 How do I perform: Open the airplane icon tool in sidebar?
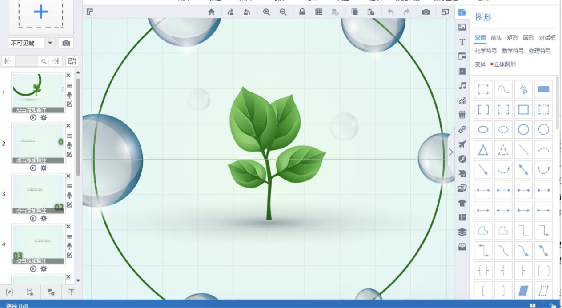tap(462, 144)
